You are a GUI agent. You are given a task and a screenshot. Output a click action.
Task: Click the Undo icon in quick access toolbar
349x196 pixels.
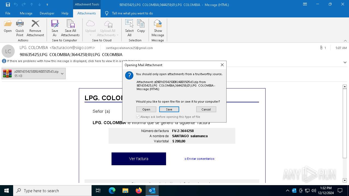coord(16,5)
